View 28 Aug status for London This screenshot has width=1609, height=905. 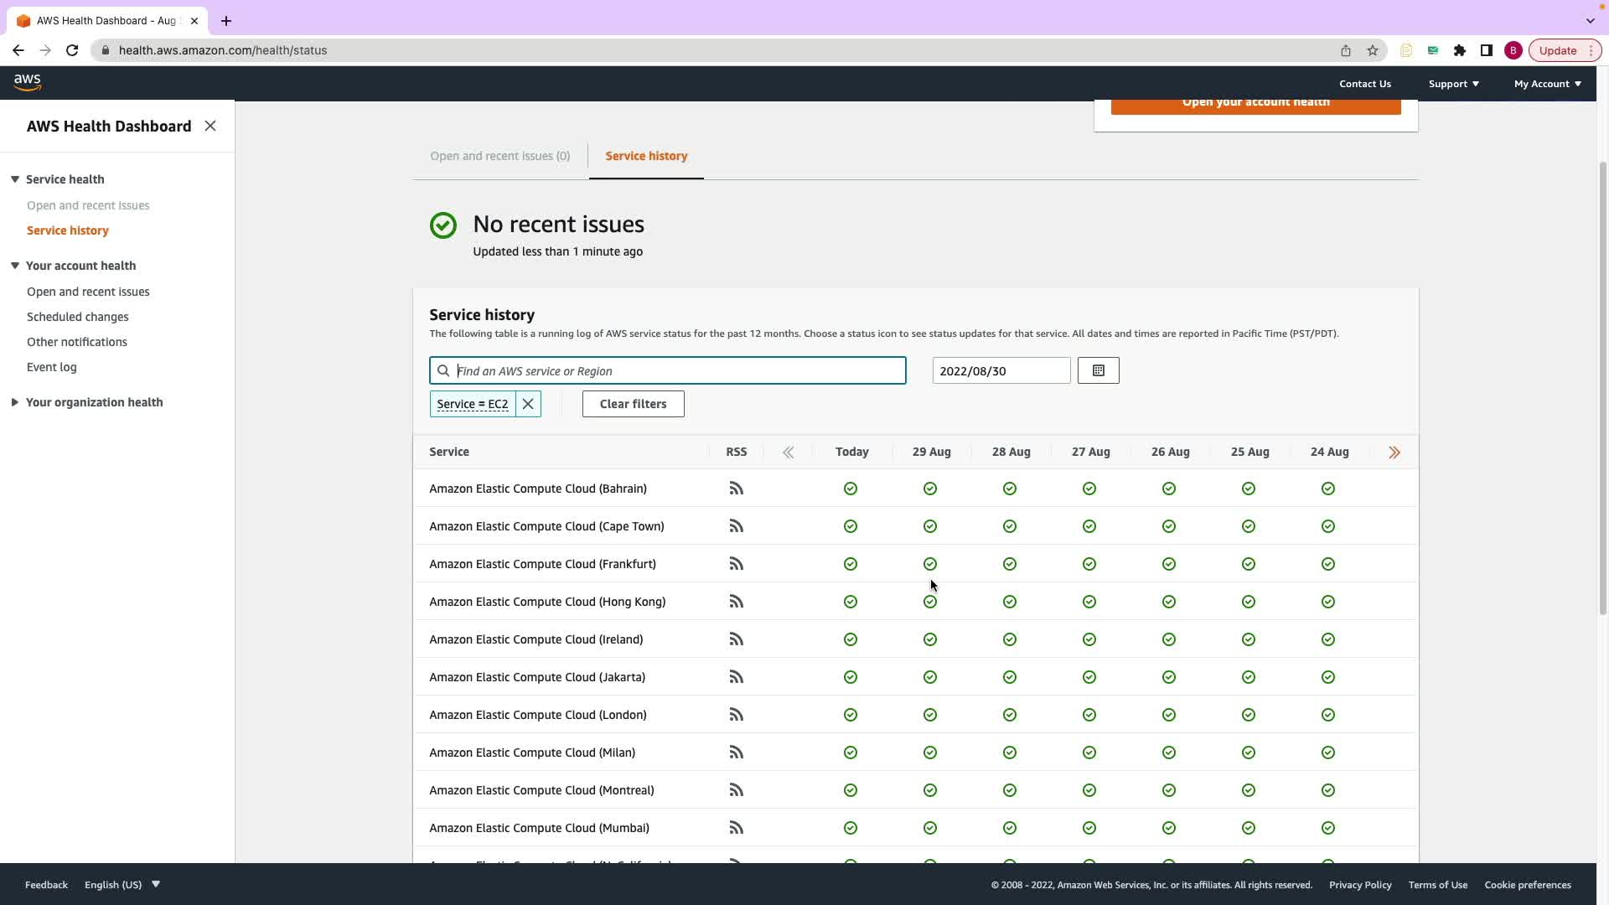[1010, 715]
